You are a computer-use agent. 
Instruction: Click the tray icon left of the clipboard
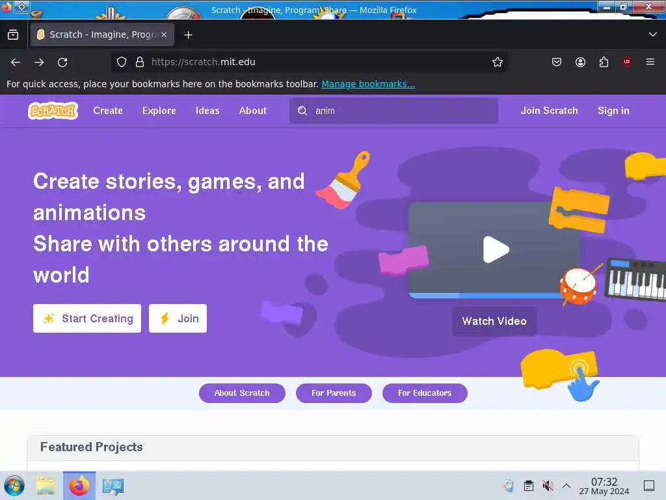click(509, 486)
